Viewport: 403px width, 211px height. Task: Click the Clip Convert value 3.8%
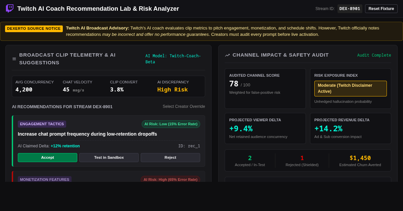[117, 89]
